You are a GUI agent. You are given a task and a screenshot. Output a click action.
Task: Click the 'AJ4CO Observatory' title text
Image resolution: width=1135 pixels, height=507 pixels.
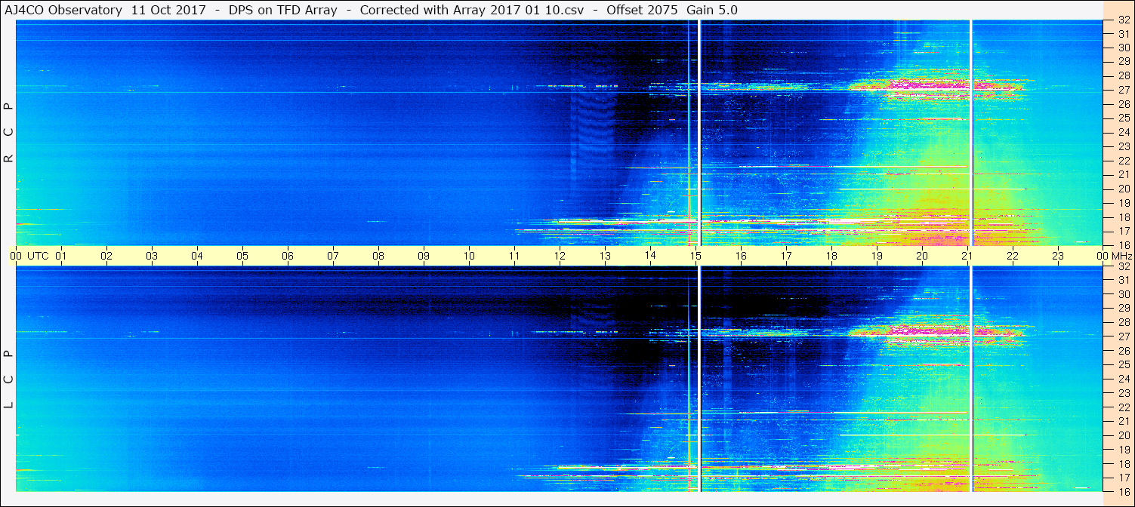[x=64, y=10]
